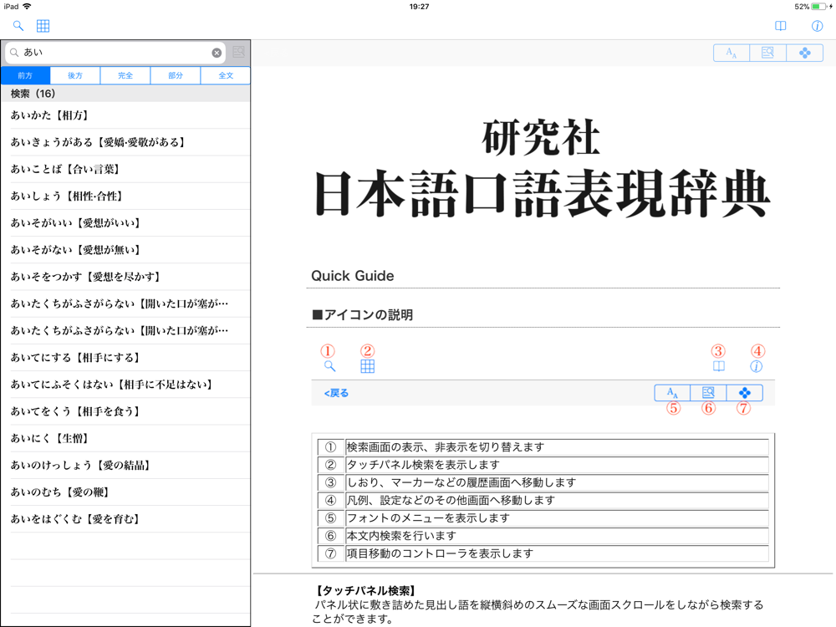Open entry あいかた【相方】

125,115
